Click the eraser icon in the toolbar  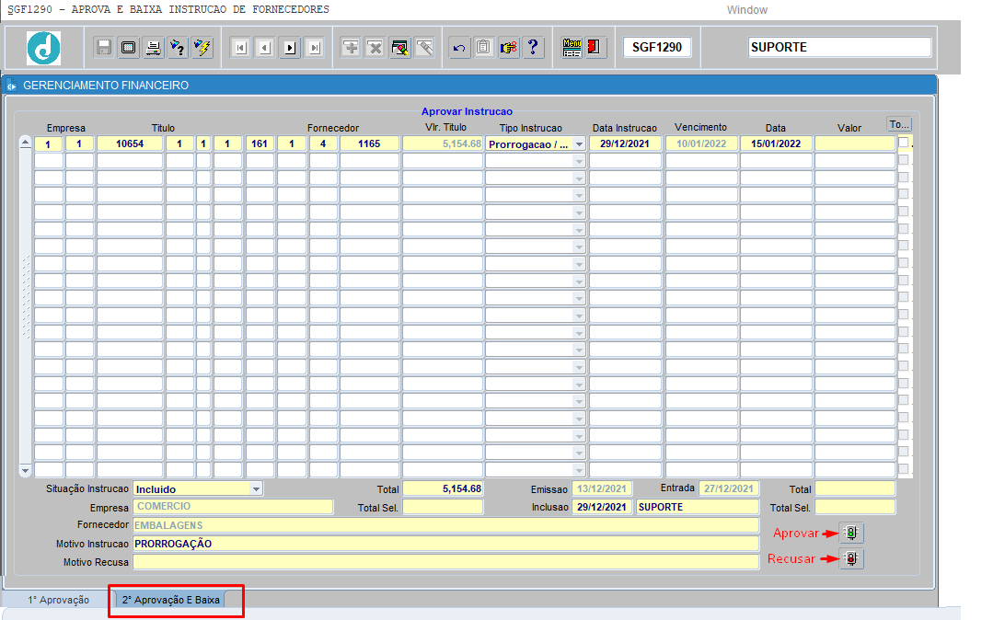(424, 48)
